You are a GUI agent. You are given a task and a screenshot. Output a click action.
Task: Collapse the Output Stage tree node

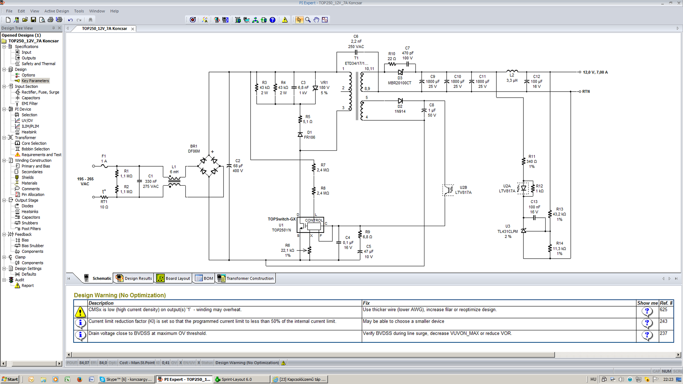[x=4, y=200]
